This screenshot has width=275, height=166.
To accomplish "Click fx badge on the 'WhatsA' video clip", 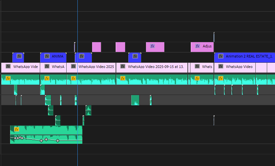I will pyautogui.click(x=47, y=66).
